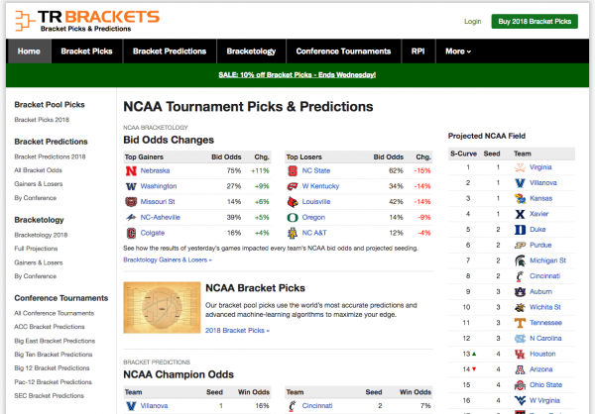Open ACC Bracket Predictions sidebar link

(50, 327)
